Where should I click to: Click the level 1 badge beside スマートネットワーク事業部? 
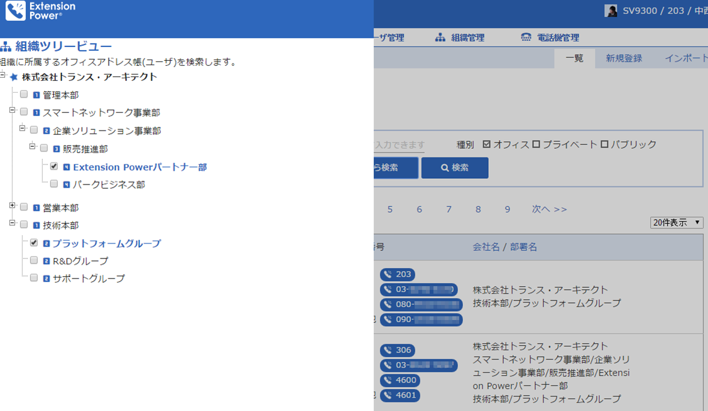(x=36, y=113)
